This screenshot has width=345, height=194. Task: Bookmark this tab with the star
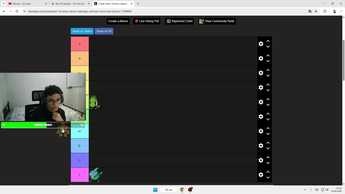pos(316,11)
